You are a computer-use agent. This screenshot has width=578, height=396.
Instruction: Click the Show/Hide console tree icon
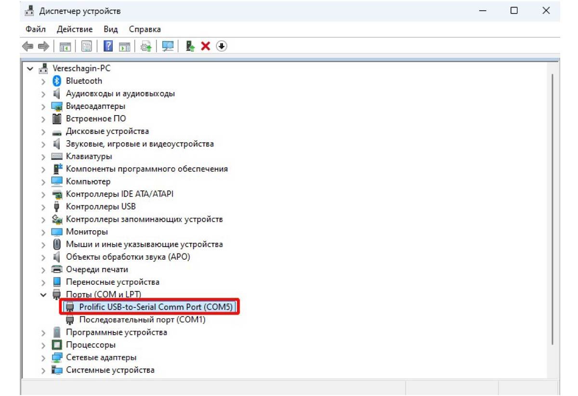64,46
